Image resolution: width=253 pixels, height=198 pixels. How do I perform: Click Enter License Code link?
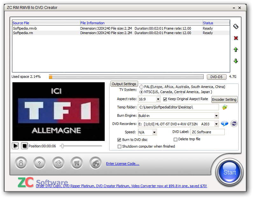click(x=123, y=164)
